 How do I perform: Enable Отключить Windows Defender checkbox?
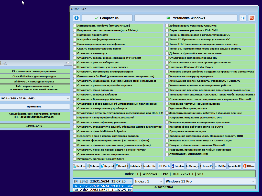coord(75,94)
